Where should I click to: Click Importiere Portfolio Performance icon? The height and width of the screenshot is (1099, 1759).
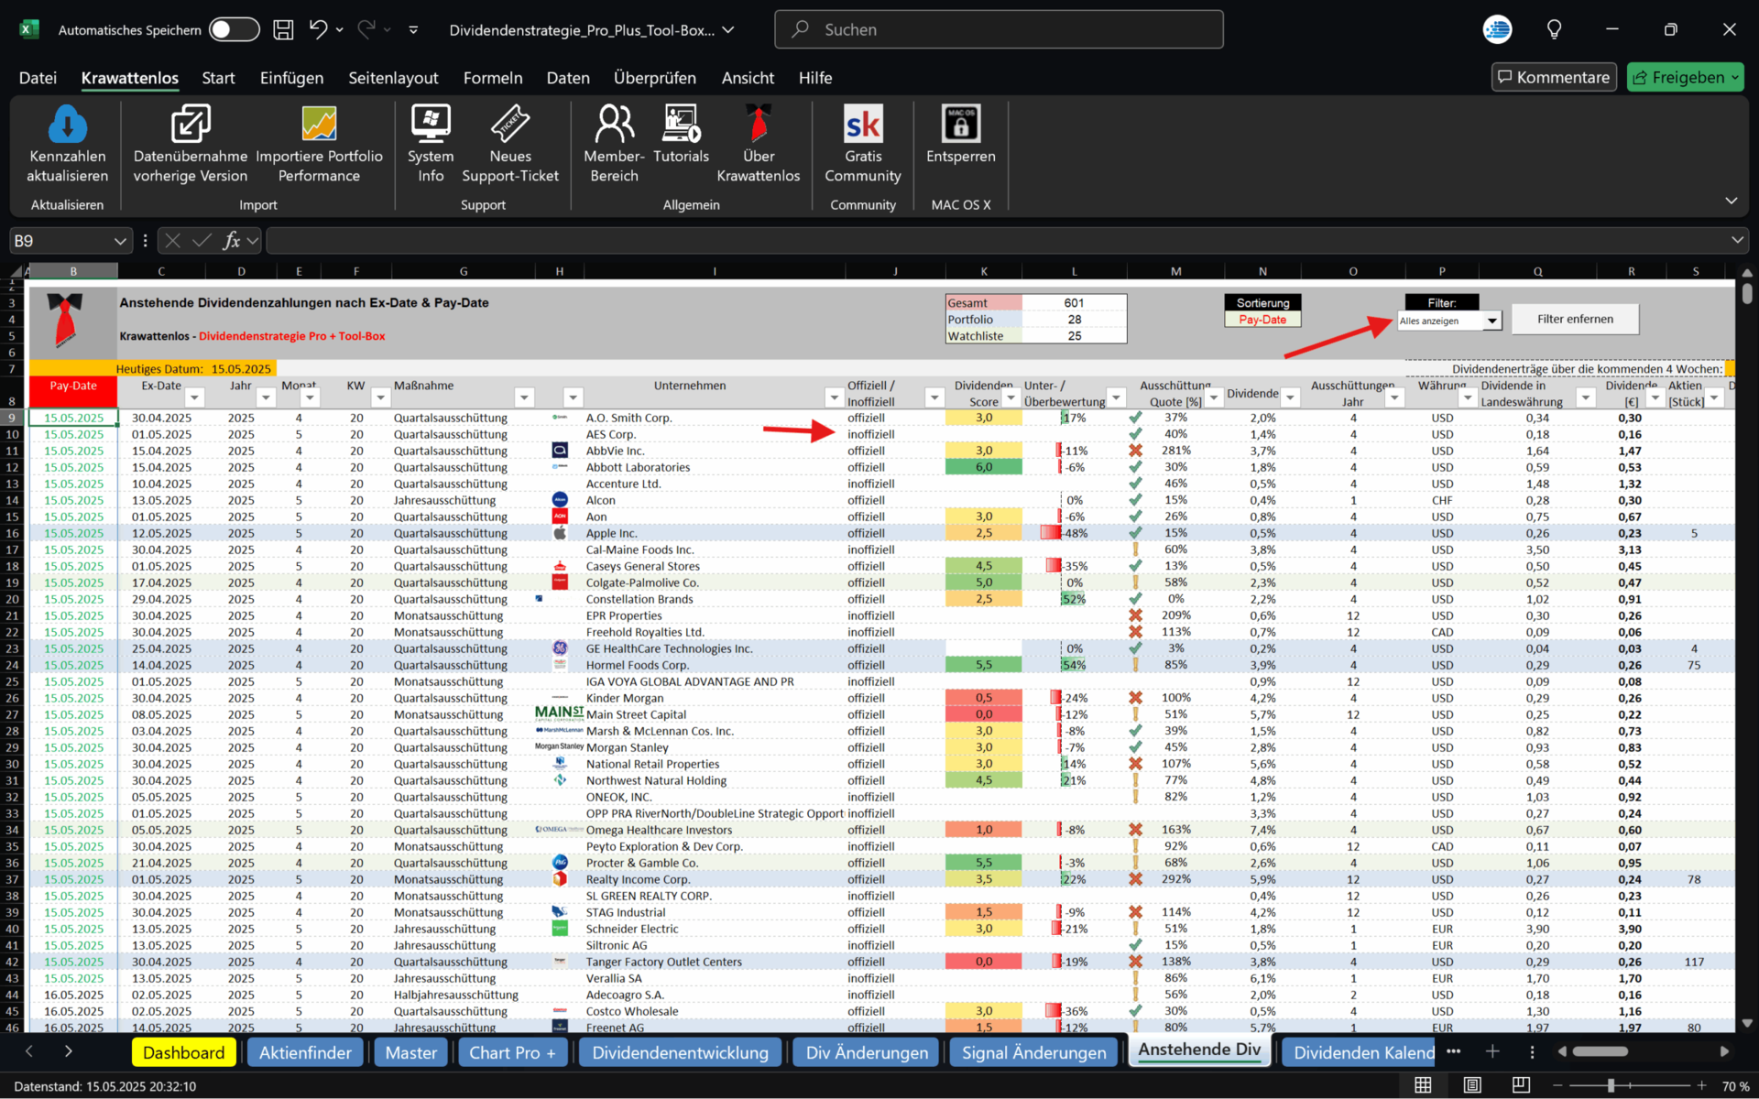(x=319, y=124)
